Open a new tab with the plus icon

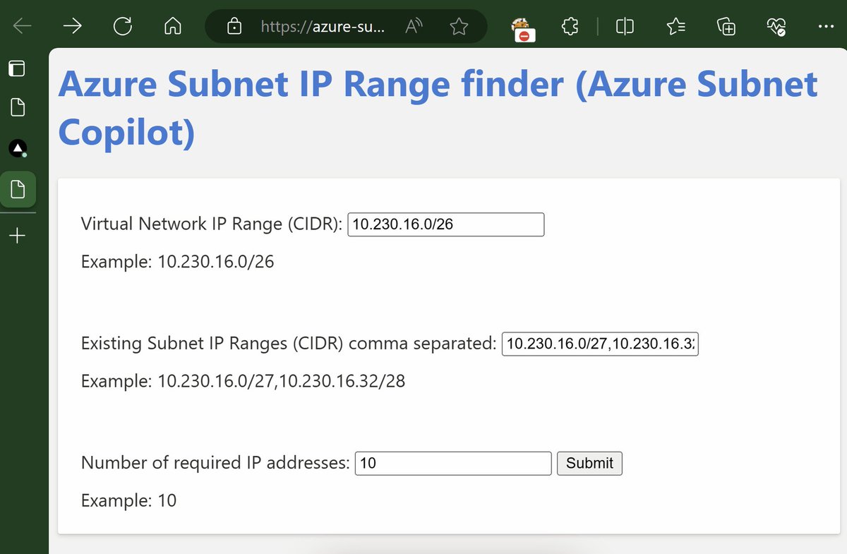click(18, 236)
